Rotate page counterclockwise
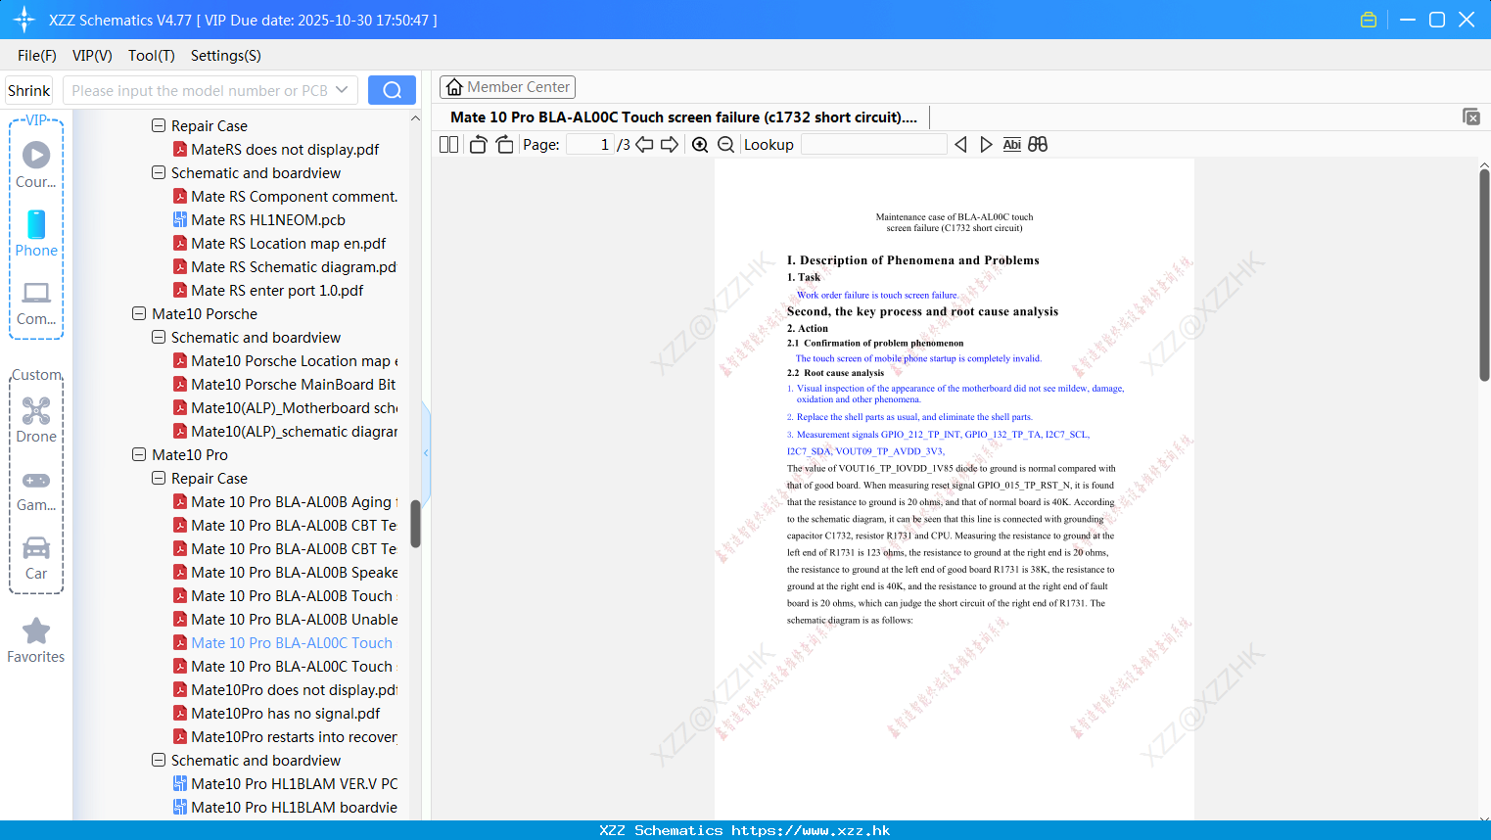 pyautogui.click(x=478, y=144)
